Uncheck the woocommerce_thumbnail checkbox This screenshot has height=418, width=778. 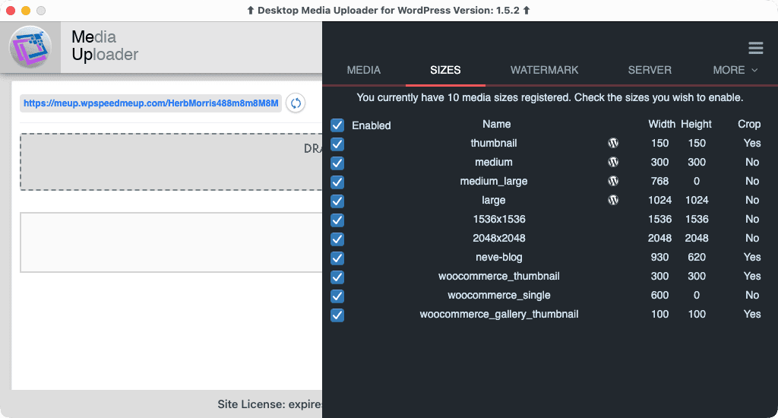337,277
